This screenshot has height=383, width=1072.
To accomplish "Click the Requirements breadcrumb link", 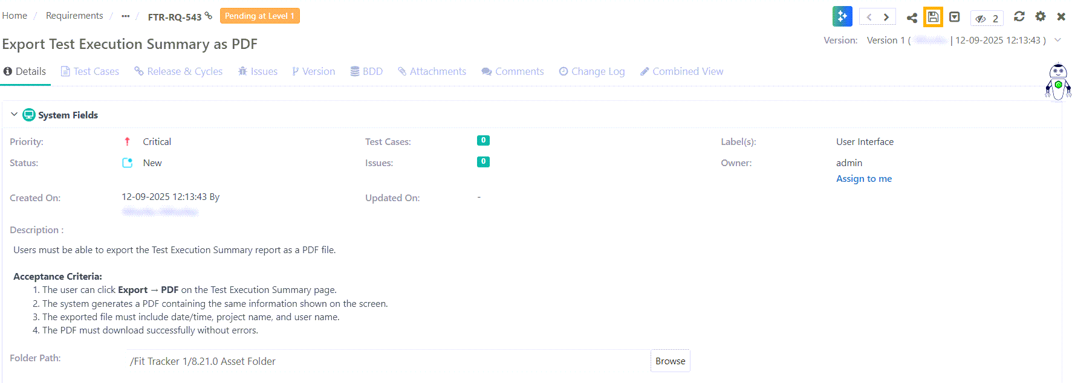I will (x=74, y=16).
